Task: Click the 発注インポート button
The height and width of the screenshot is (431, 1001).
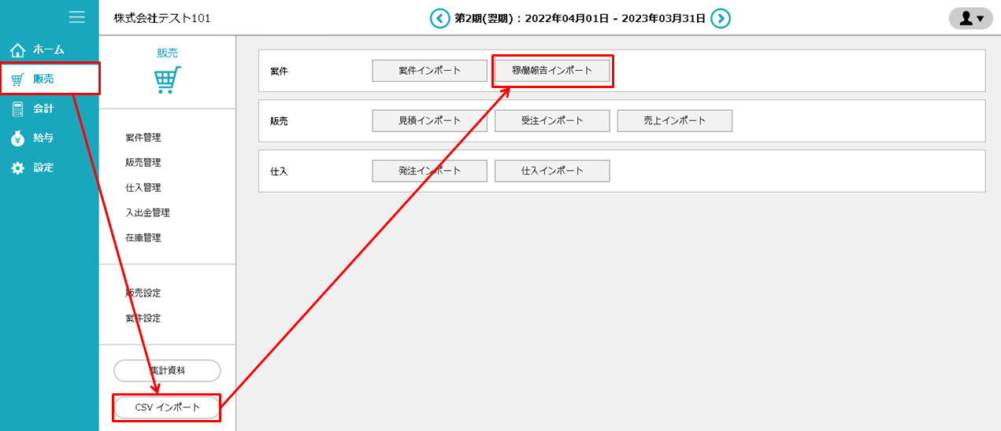Action: 429,171
